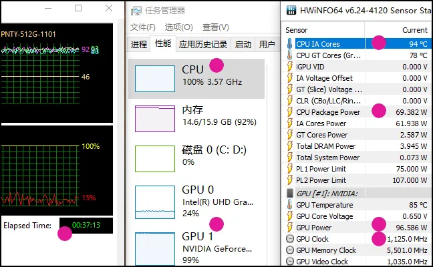
Task: Switch to the 应用历史记录 tab
Action: click(203, 44)
